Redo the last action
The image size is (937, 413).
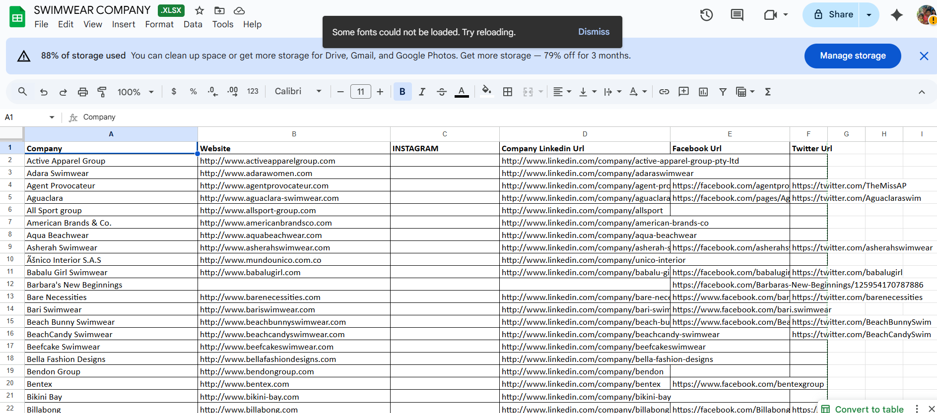63,92
